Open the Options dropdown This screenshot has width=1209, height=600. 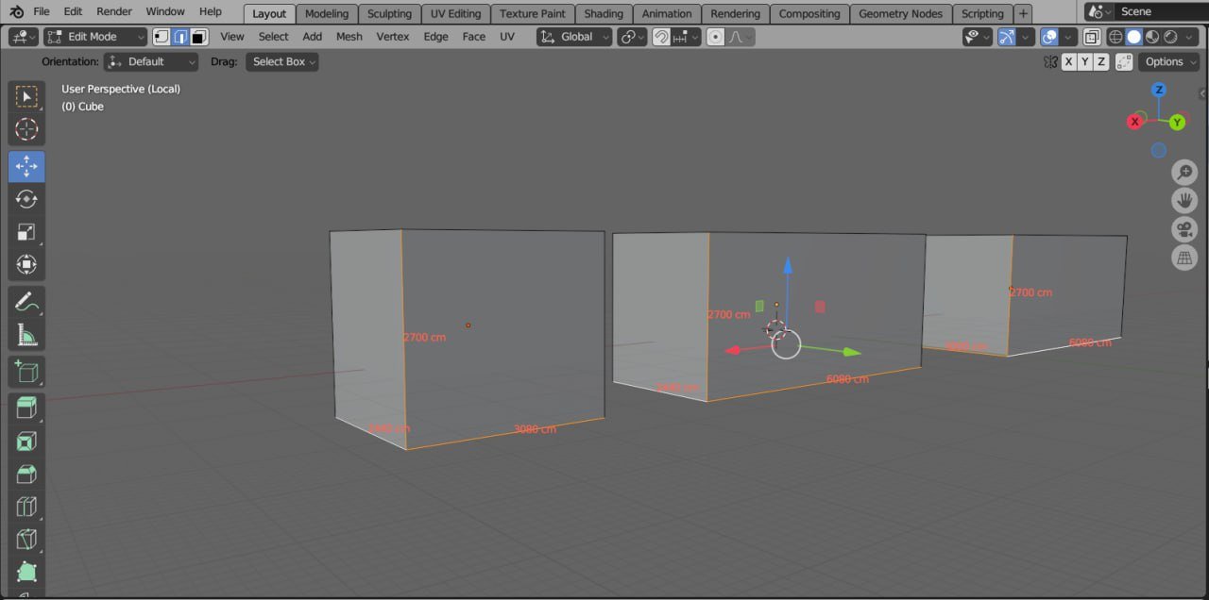pyautogui.click(x=1168, y=61)
